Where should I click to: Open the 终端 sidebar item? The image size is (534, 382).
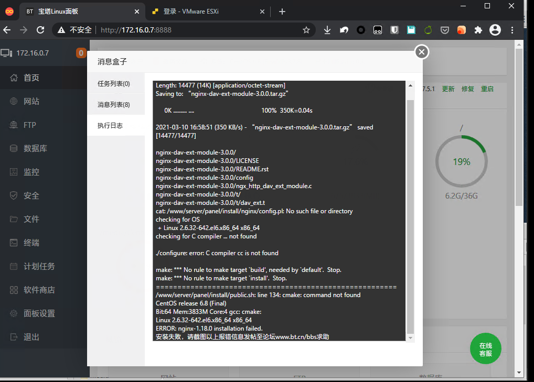pos(44,243)
